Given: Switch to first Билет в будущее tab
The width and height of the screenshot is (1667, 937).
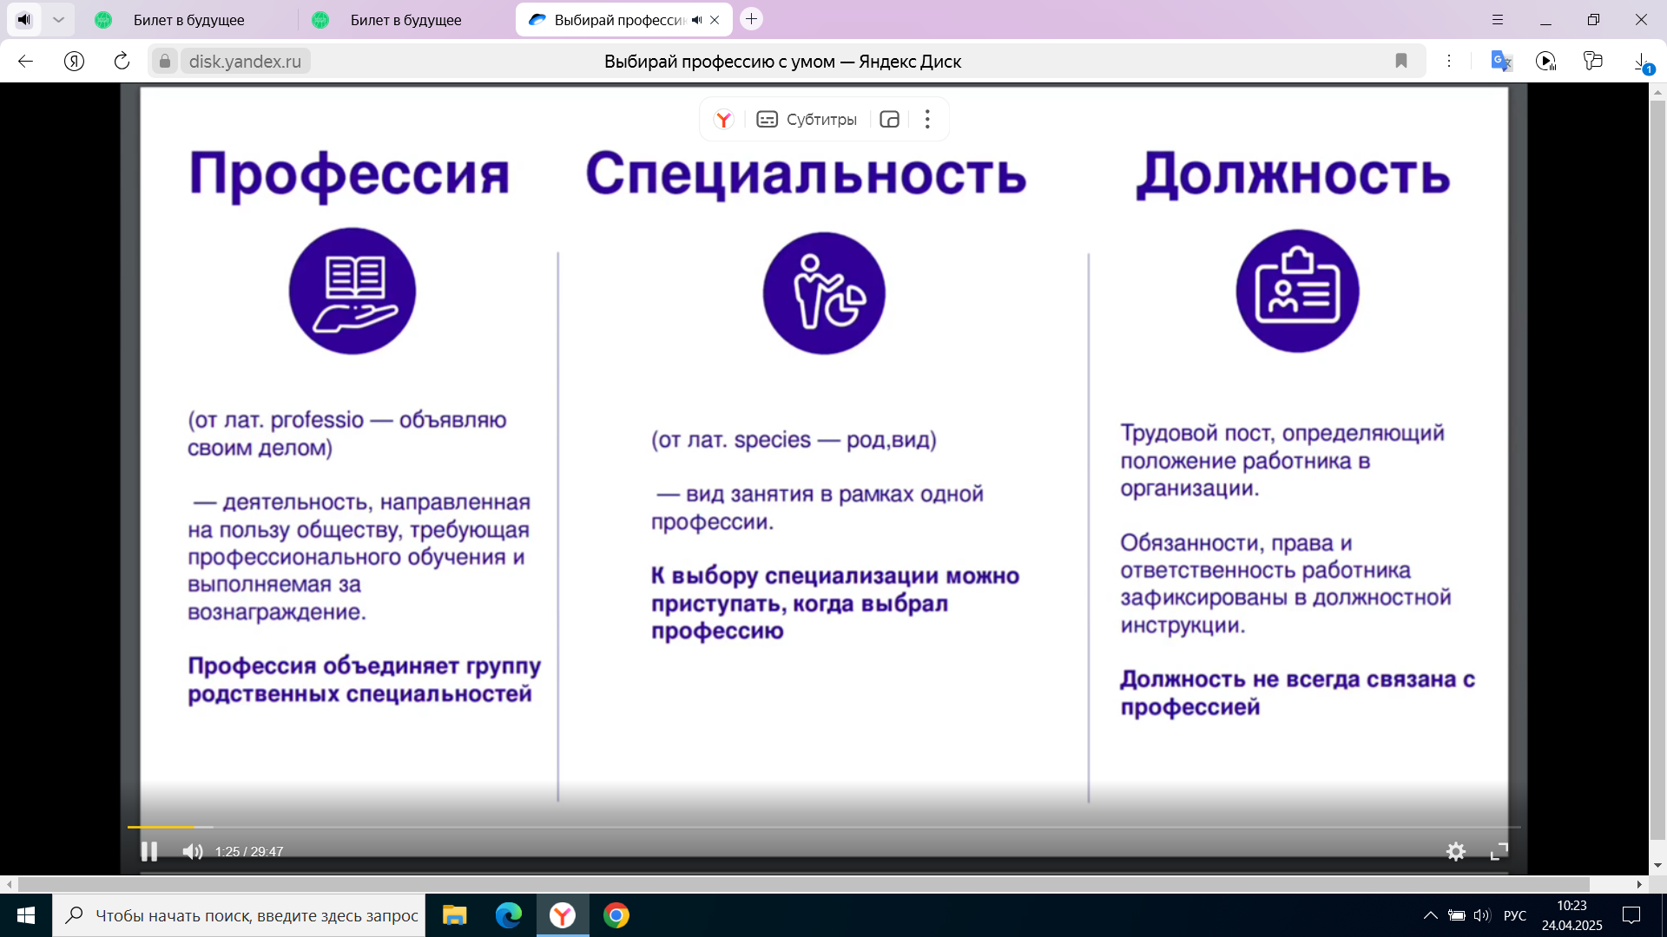Looking at the screenshot, I should pos(188,19).
